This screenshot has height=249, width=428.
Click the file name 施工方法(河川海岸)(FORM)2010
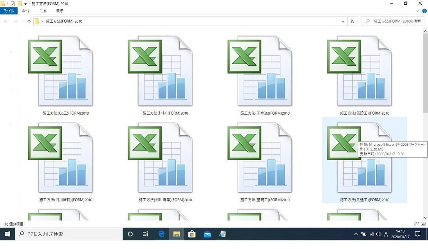(x=165, y=200)
